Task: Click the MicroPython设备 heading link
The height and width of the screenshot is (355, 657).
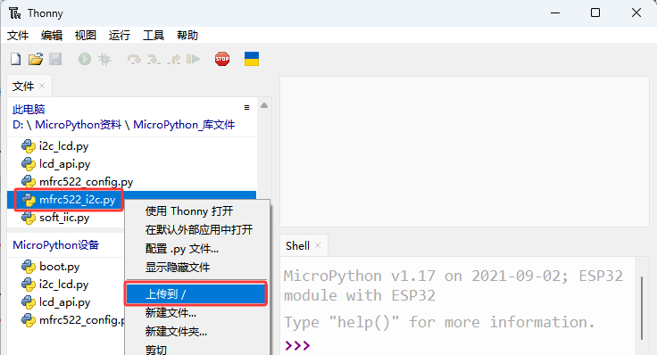Action: (x=55, y=245)
